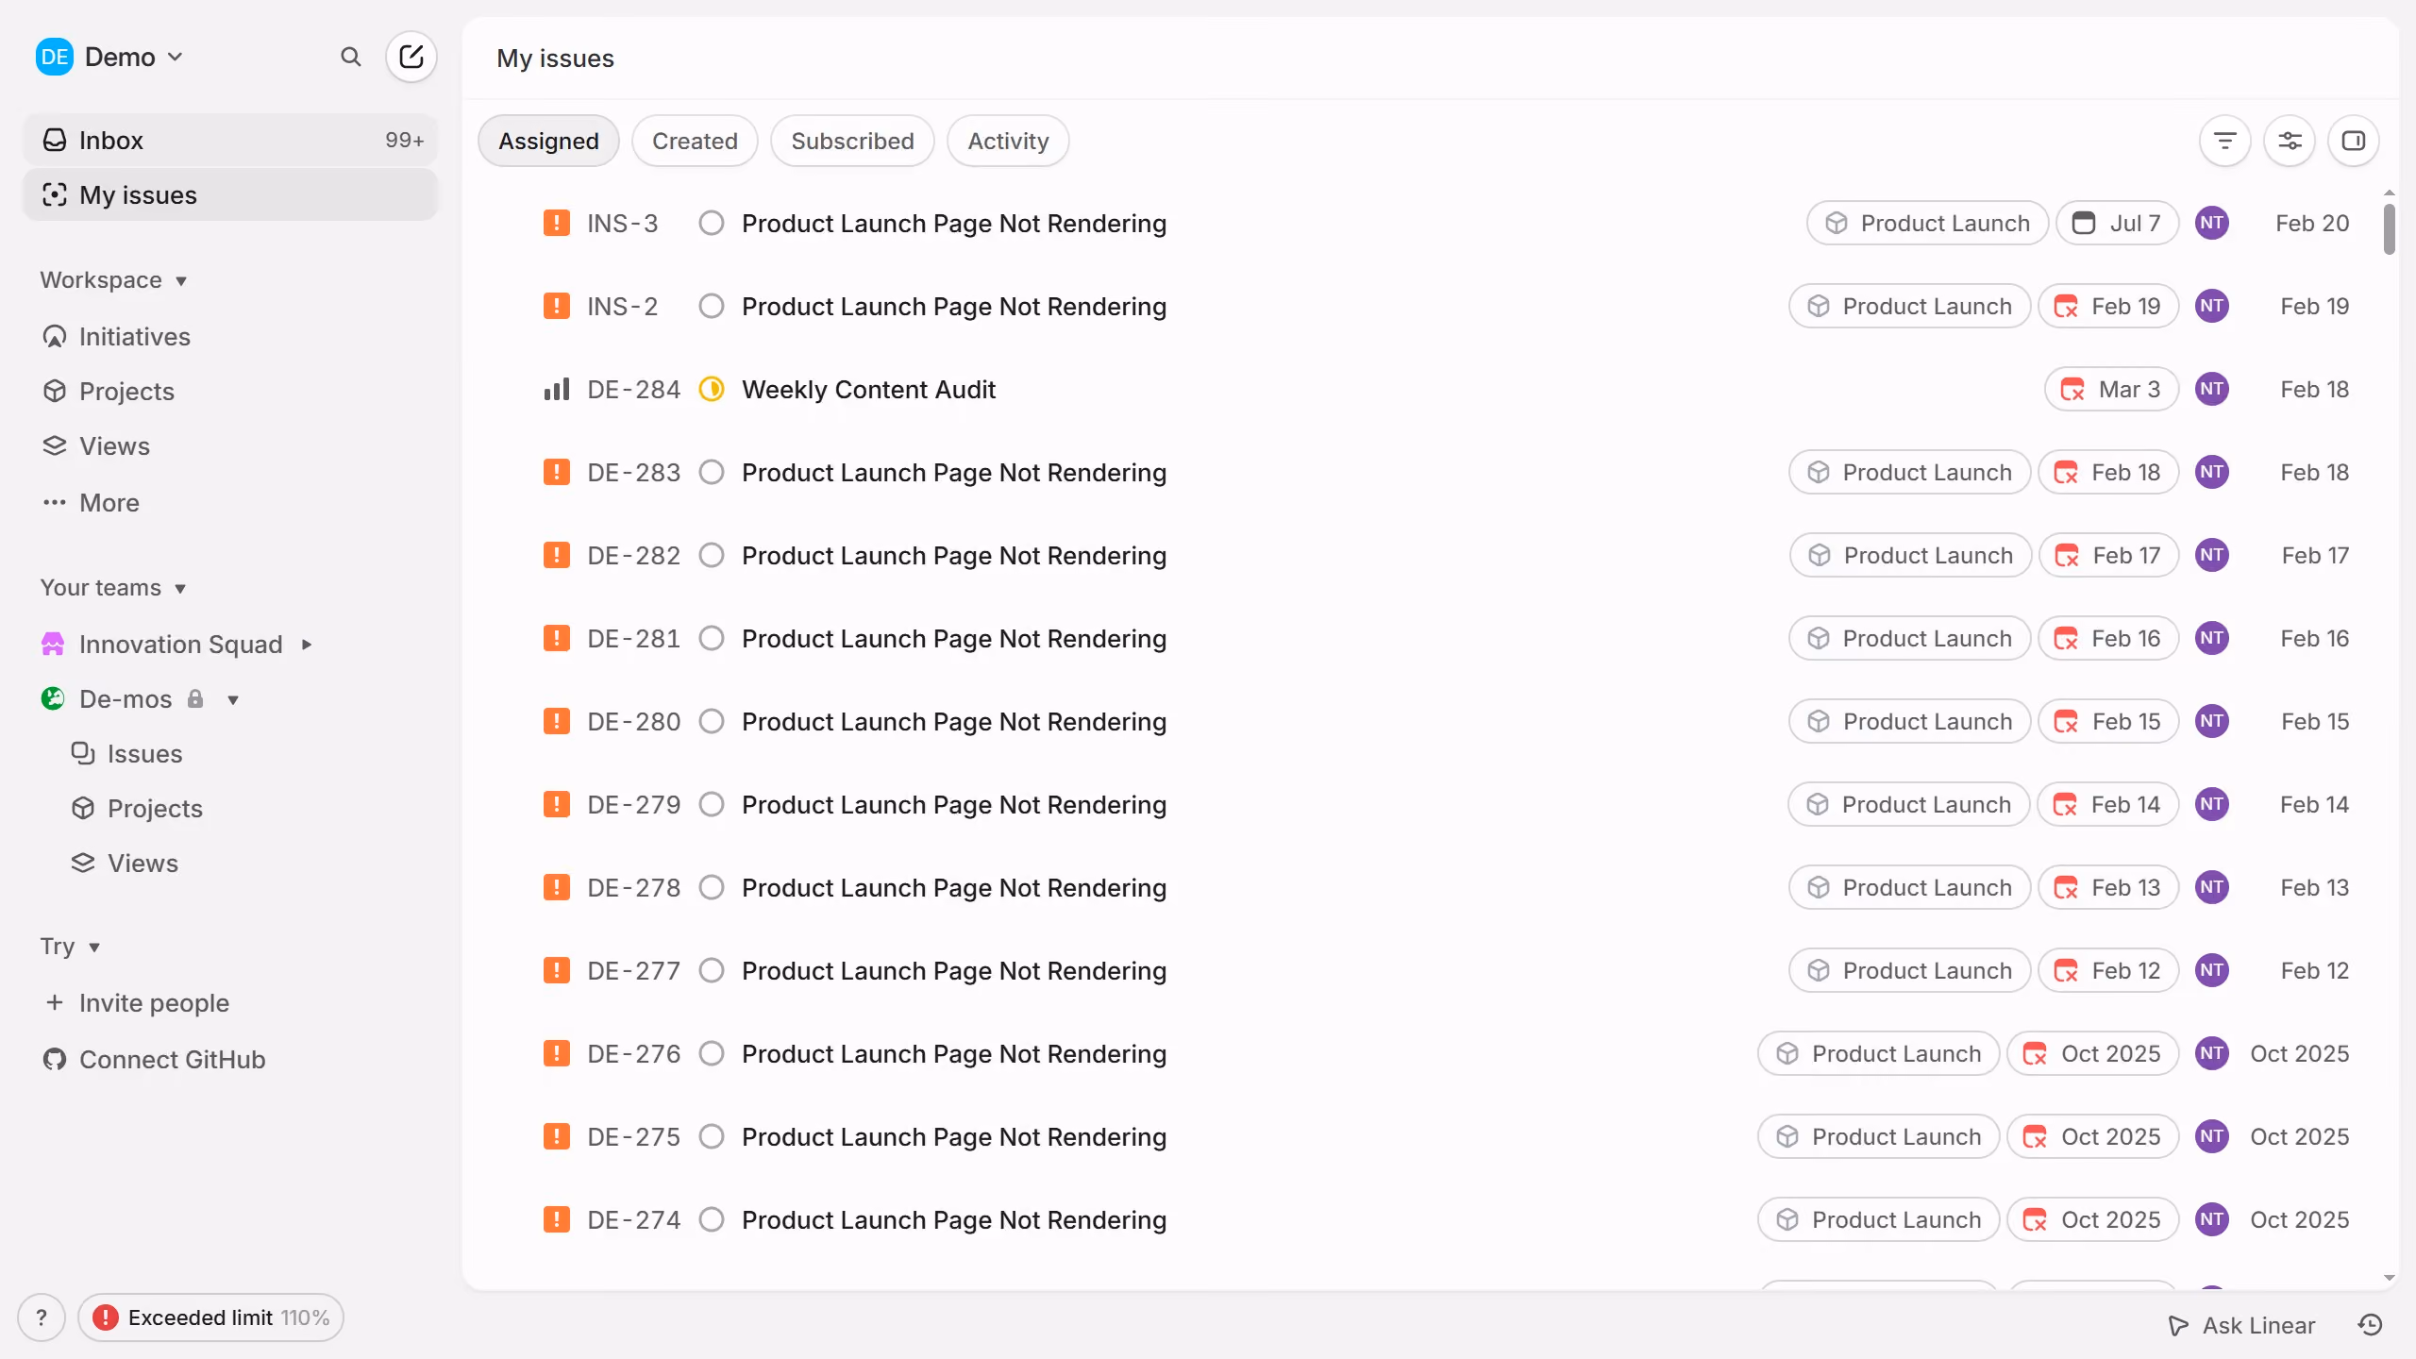
Task: Open the history clock icon at bottom right
Action: pos(2371,1325)
